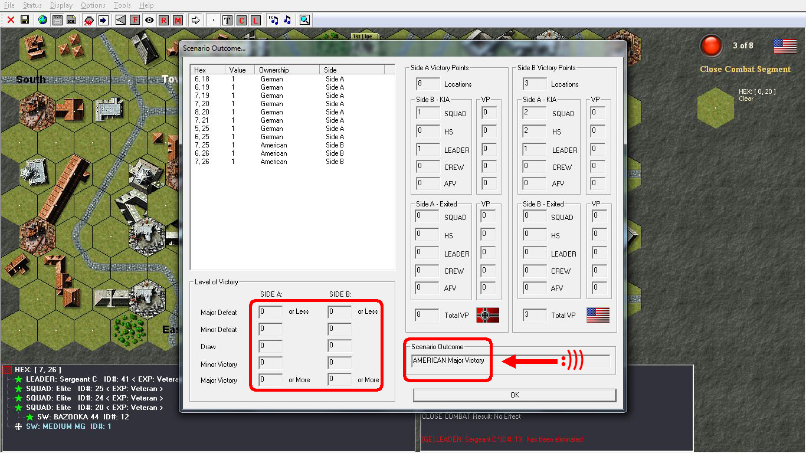Click the red X exit toolbar icon

tap(11, 20)
